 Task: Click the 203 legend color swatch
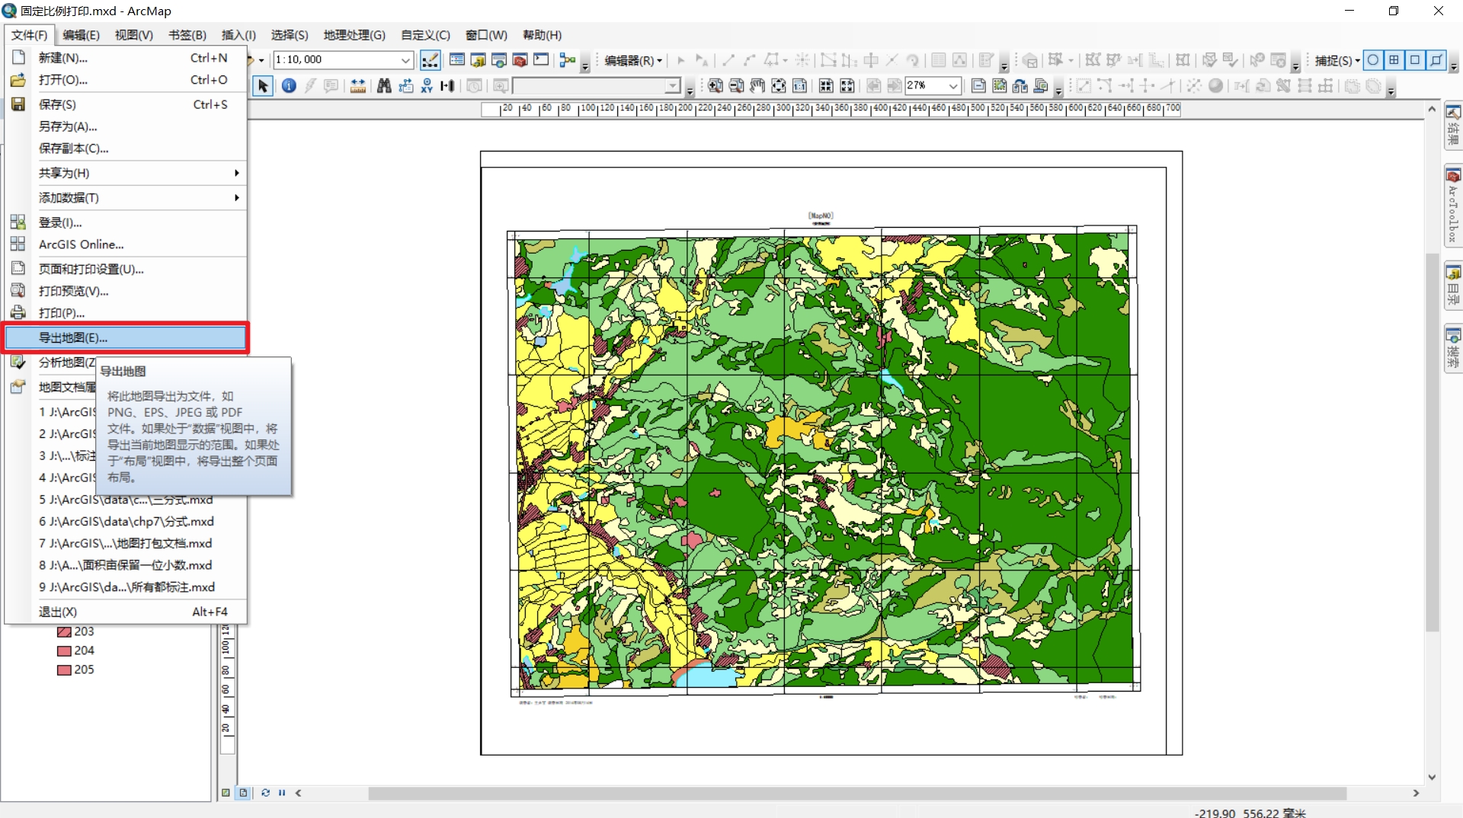[64, 632]
